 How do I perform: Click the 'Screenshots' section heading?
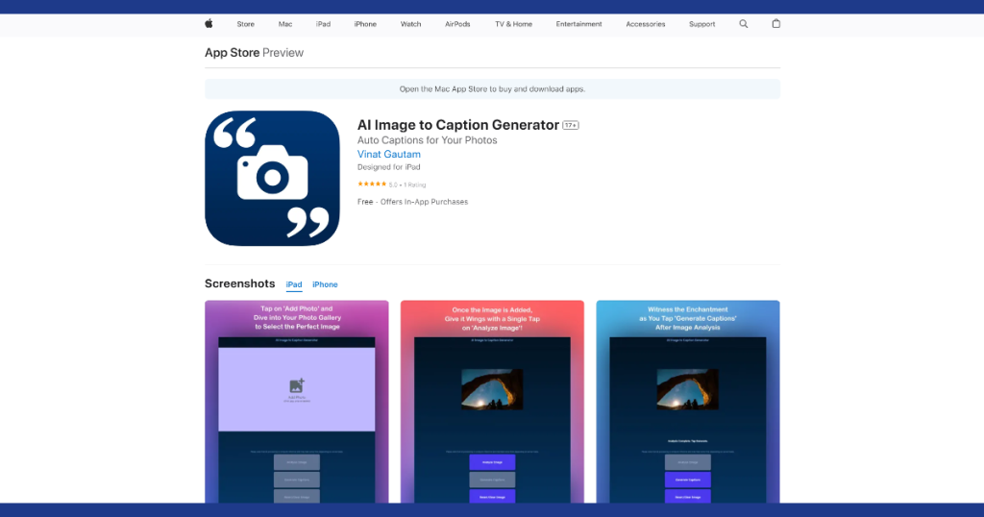coord(239,283)
